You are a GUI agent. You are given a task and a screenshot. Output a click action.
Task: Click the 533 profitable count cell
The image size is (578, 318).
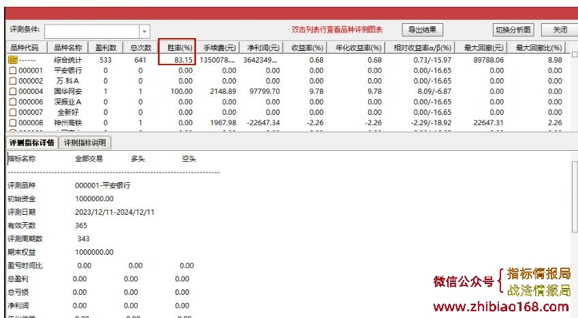tap(106, 60)
